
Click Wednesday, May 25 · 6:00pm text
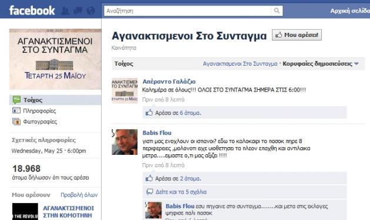49,151
